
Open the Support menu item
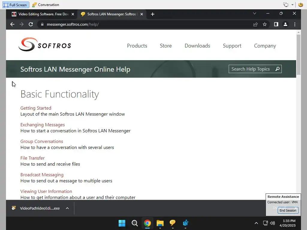tap(232, 46)
